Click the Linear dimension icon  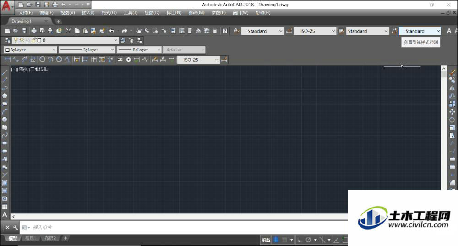click(8, 60)
